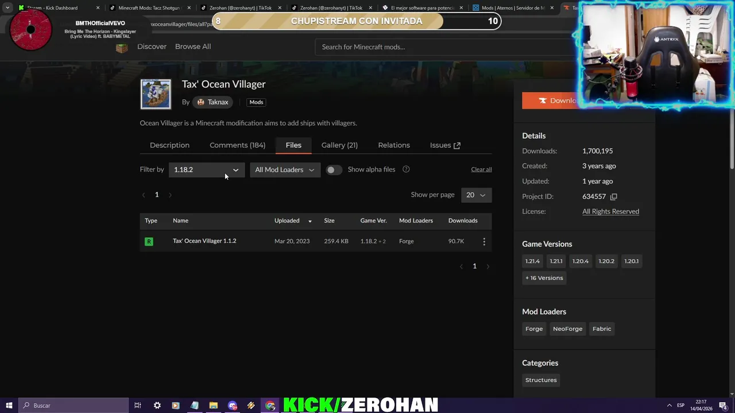
Task: Click the Discover navigation link
Action: (x=152, y=46)
